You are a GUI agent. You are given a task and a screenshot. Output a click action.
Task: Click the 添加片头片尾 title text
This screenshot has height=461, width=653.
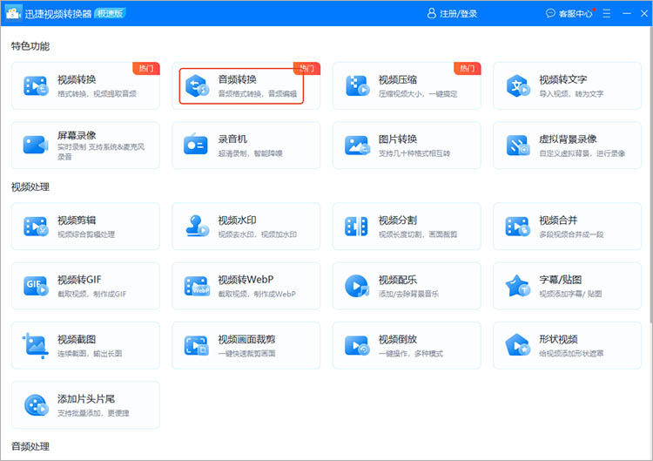click(86, 399)
